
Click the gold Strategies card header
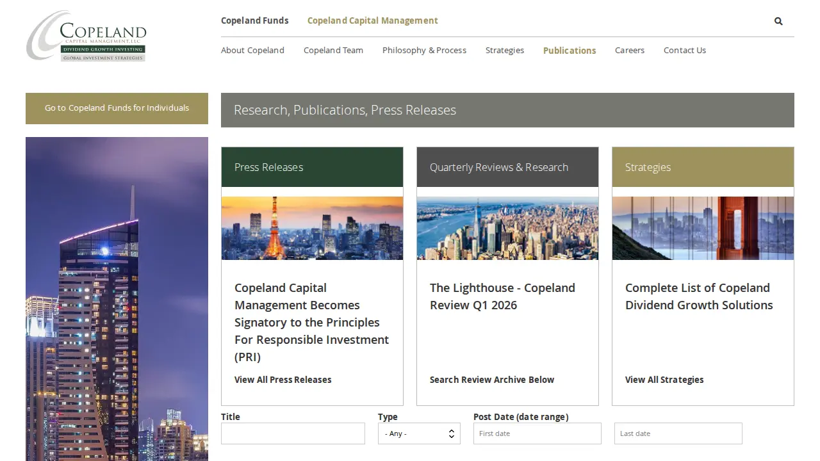point(703,167)
